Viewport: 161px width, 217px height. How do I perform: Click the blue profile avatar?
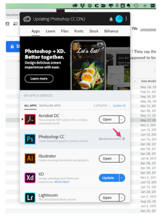(119, 19)
